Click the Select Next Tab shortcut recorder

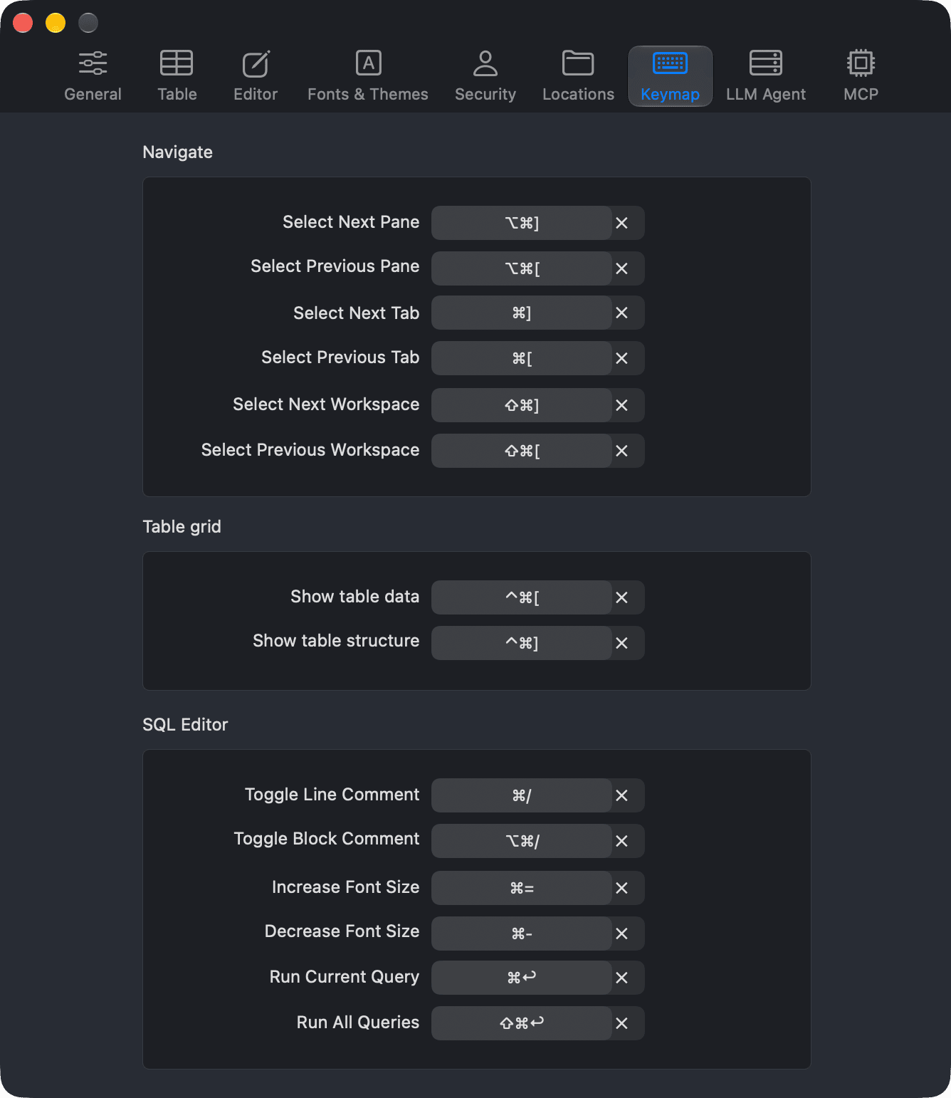click(522, 313)
